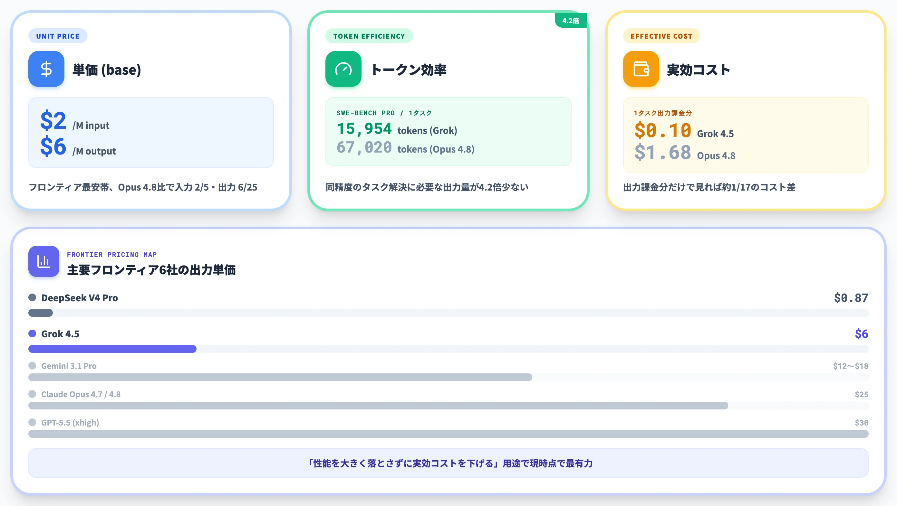The width and height of the screenshot is (897, 506).
Task: Click the DeepSeek V4 Pro price bar
Action: click(448, 313)
